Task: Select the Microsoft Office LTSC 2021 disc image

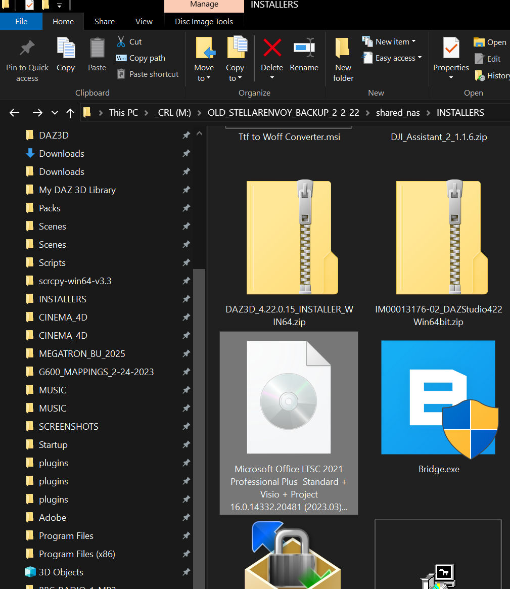Action: (x=289, y=423)
